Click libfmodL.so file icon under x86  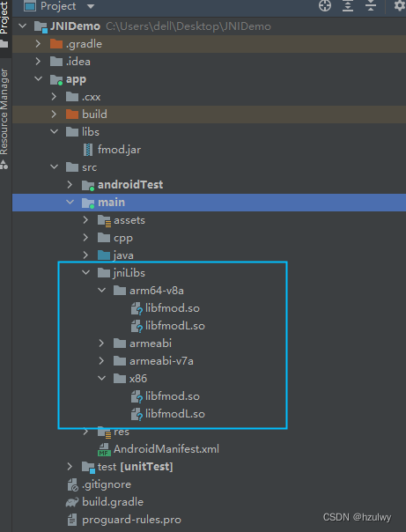[x=137, y=414]
